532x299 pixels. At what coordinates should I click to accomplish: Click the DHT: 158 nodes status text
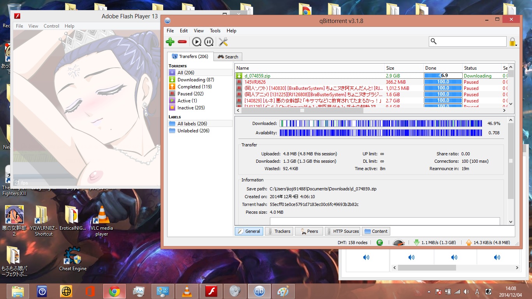click(352, 243)
